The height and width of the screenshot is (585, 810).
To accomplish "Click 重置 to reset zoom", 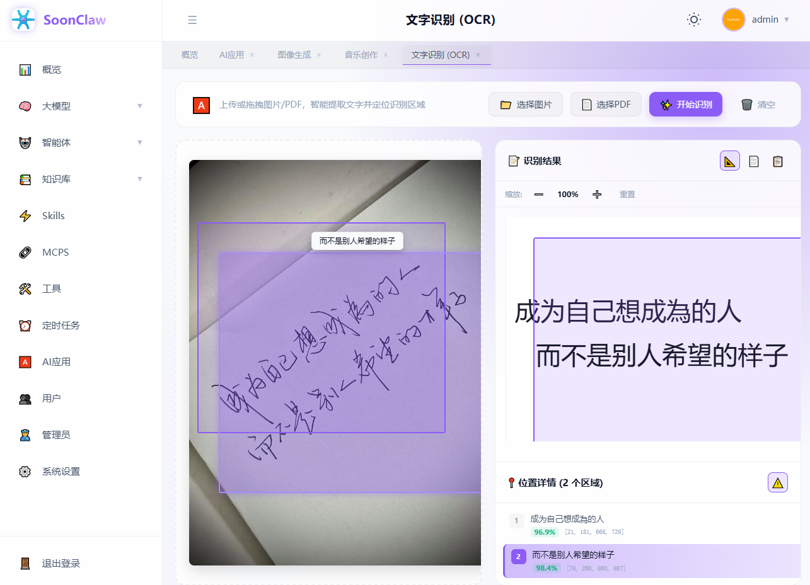I will (x=627, y=195).
